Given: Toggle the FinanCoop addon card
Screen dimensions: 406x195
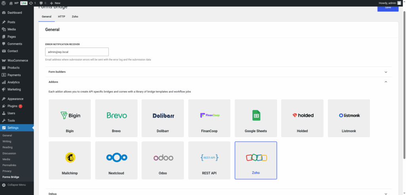Looking at the screenshot, I should [209, 118].
